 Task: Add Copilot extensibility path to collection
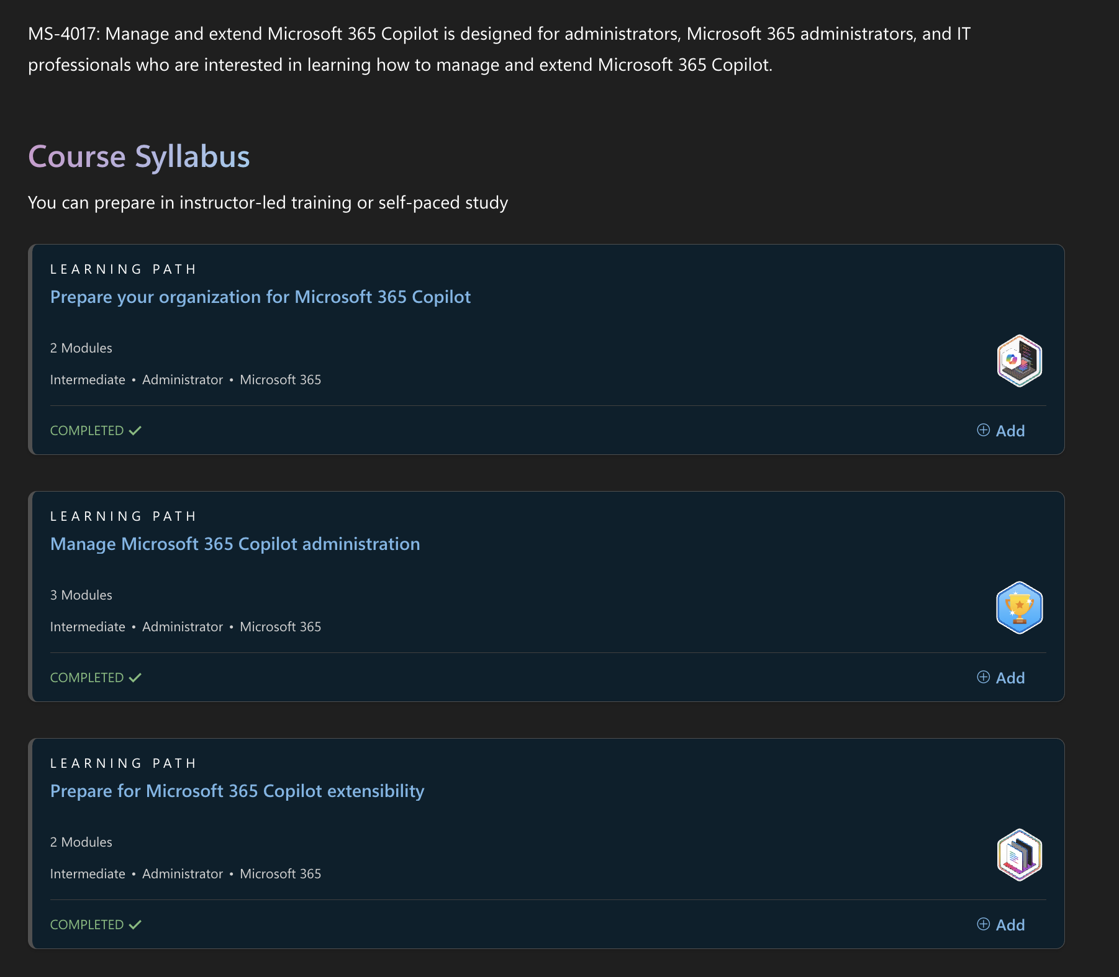click(x=1000, y=925)
